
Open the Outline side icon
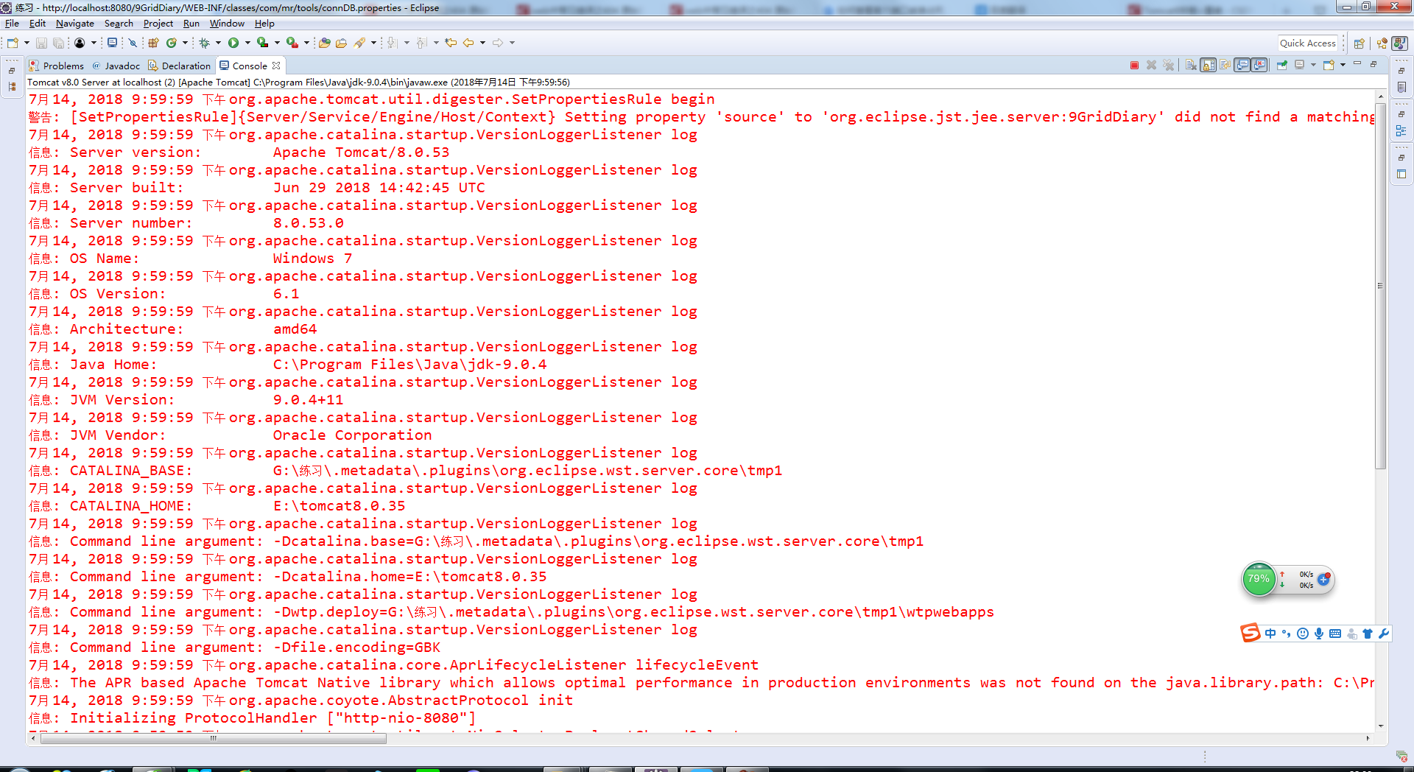[1401, 131]
